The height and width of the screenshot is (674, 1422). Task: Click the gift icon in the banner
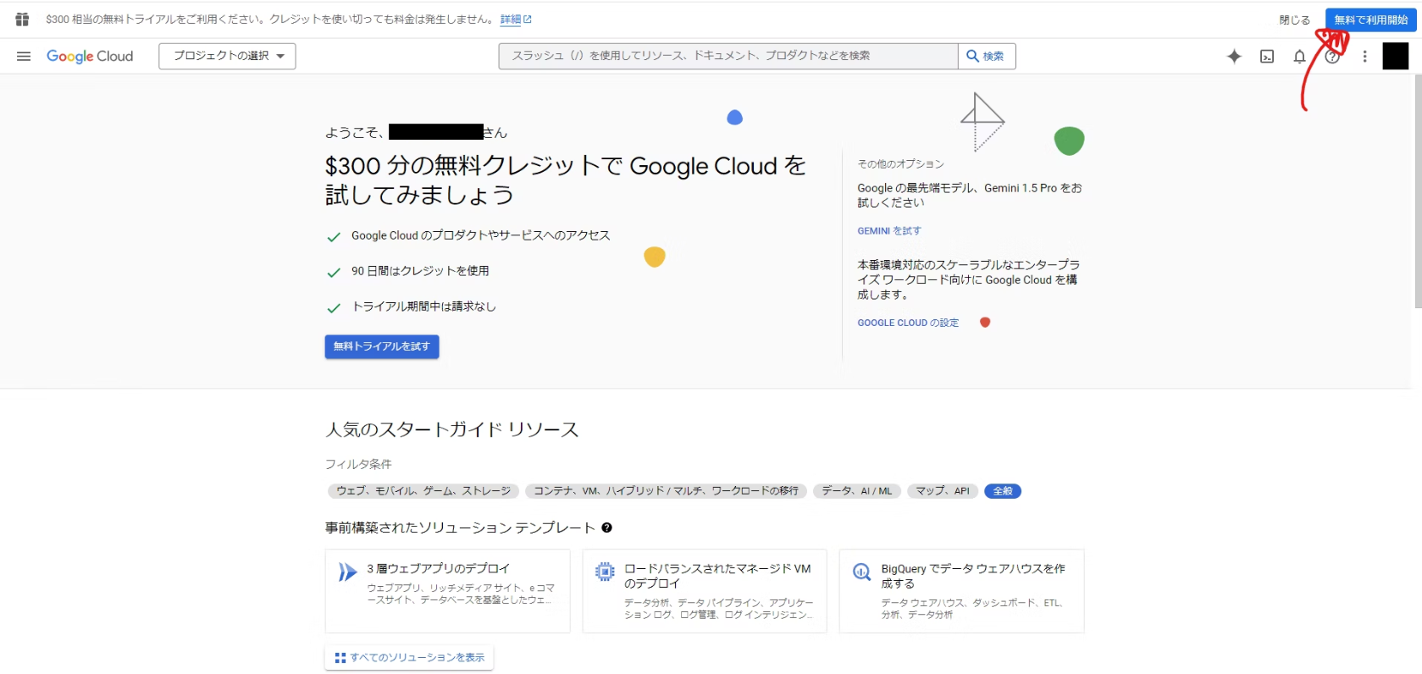[22, 19]
